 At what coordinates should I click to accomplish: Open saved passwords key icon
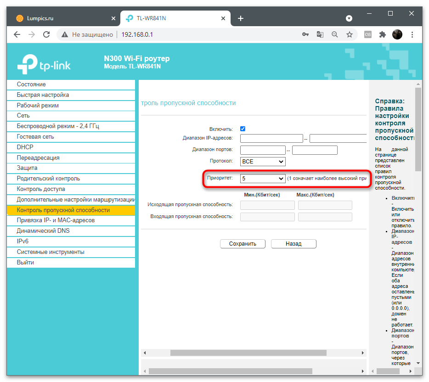click(305, 34)
